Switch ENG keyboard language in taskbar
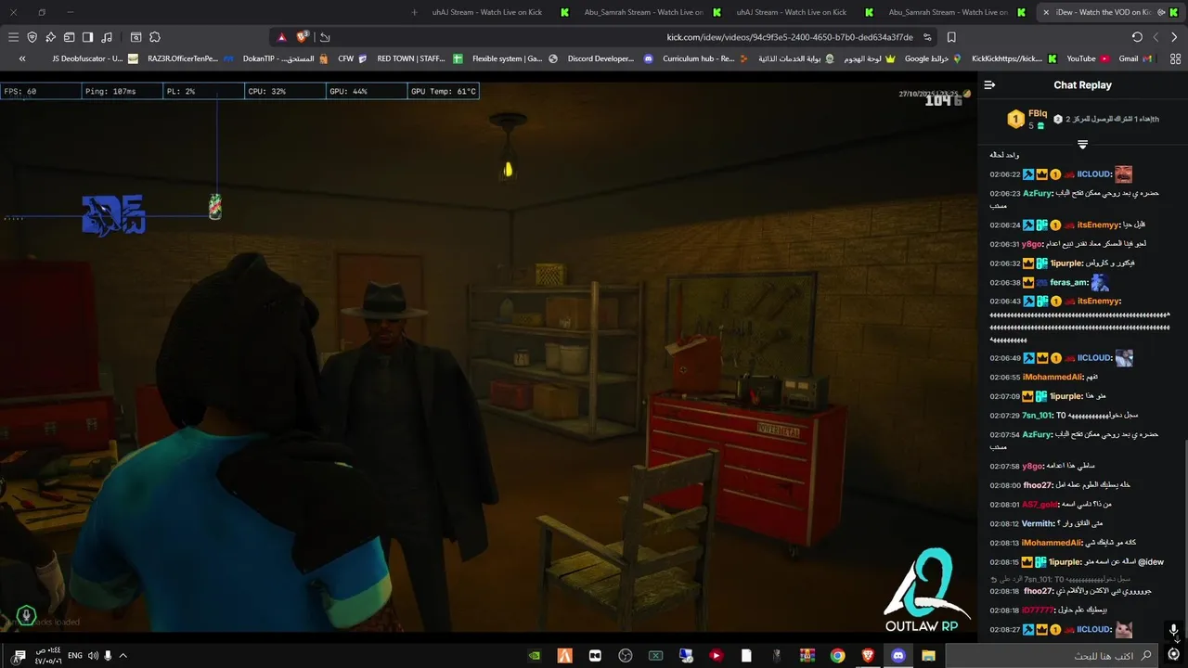Image resolution: width=1188 pixels, height=668 pixels. (75, 655)
